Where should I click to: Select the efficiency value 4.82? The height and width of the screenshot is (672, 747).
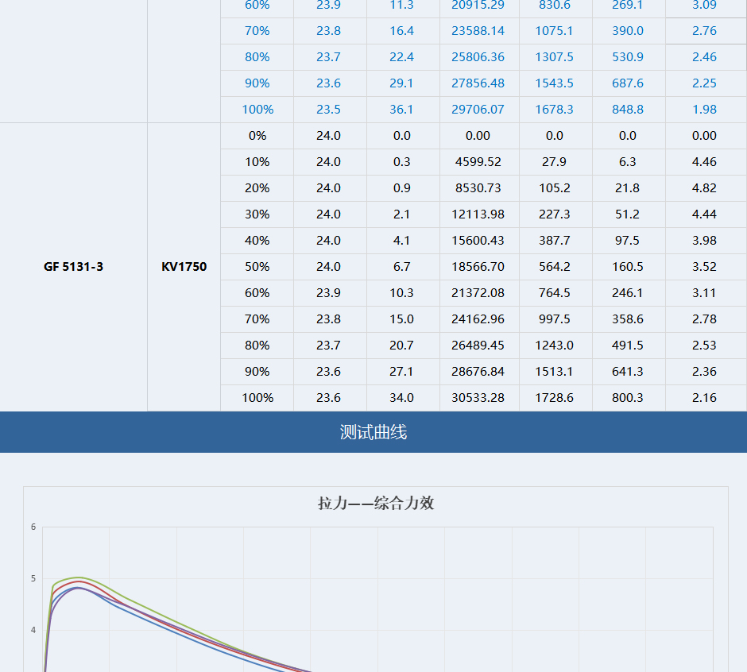click(x=704, y=188)
